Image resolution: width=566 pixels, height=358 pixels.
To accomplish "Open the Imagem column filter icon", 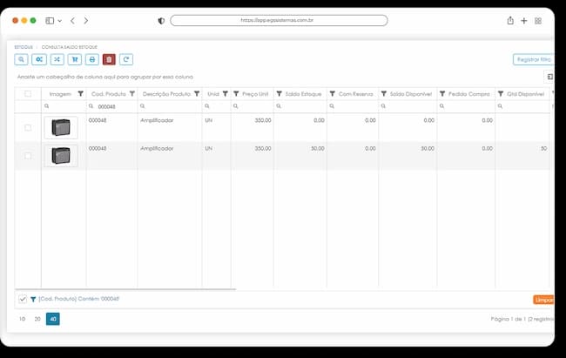I will point(80,94).
